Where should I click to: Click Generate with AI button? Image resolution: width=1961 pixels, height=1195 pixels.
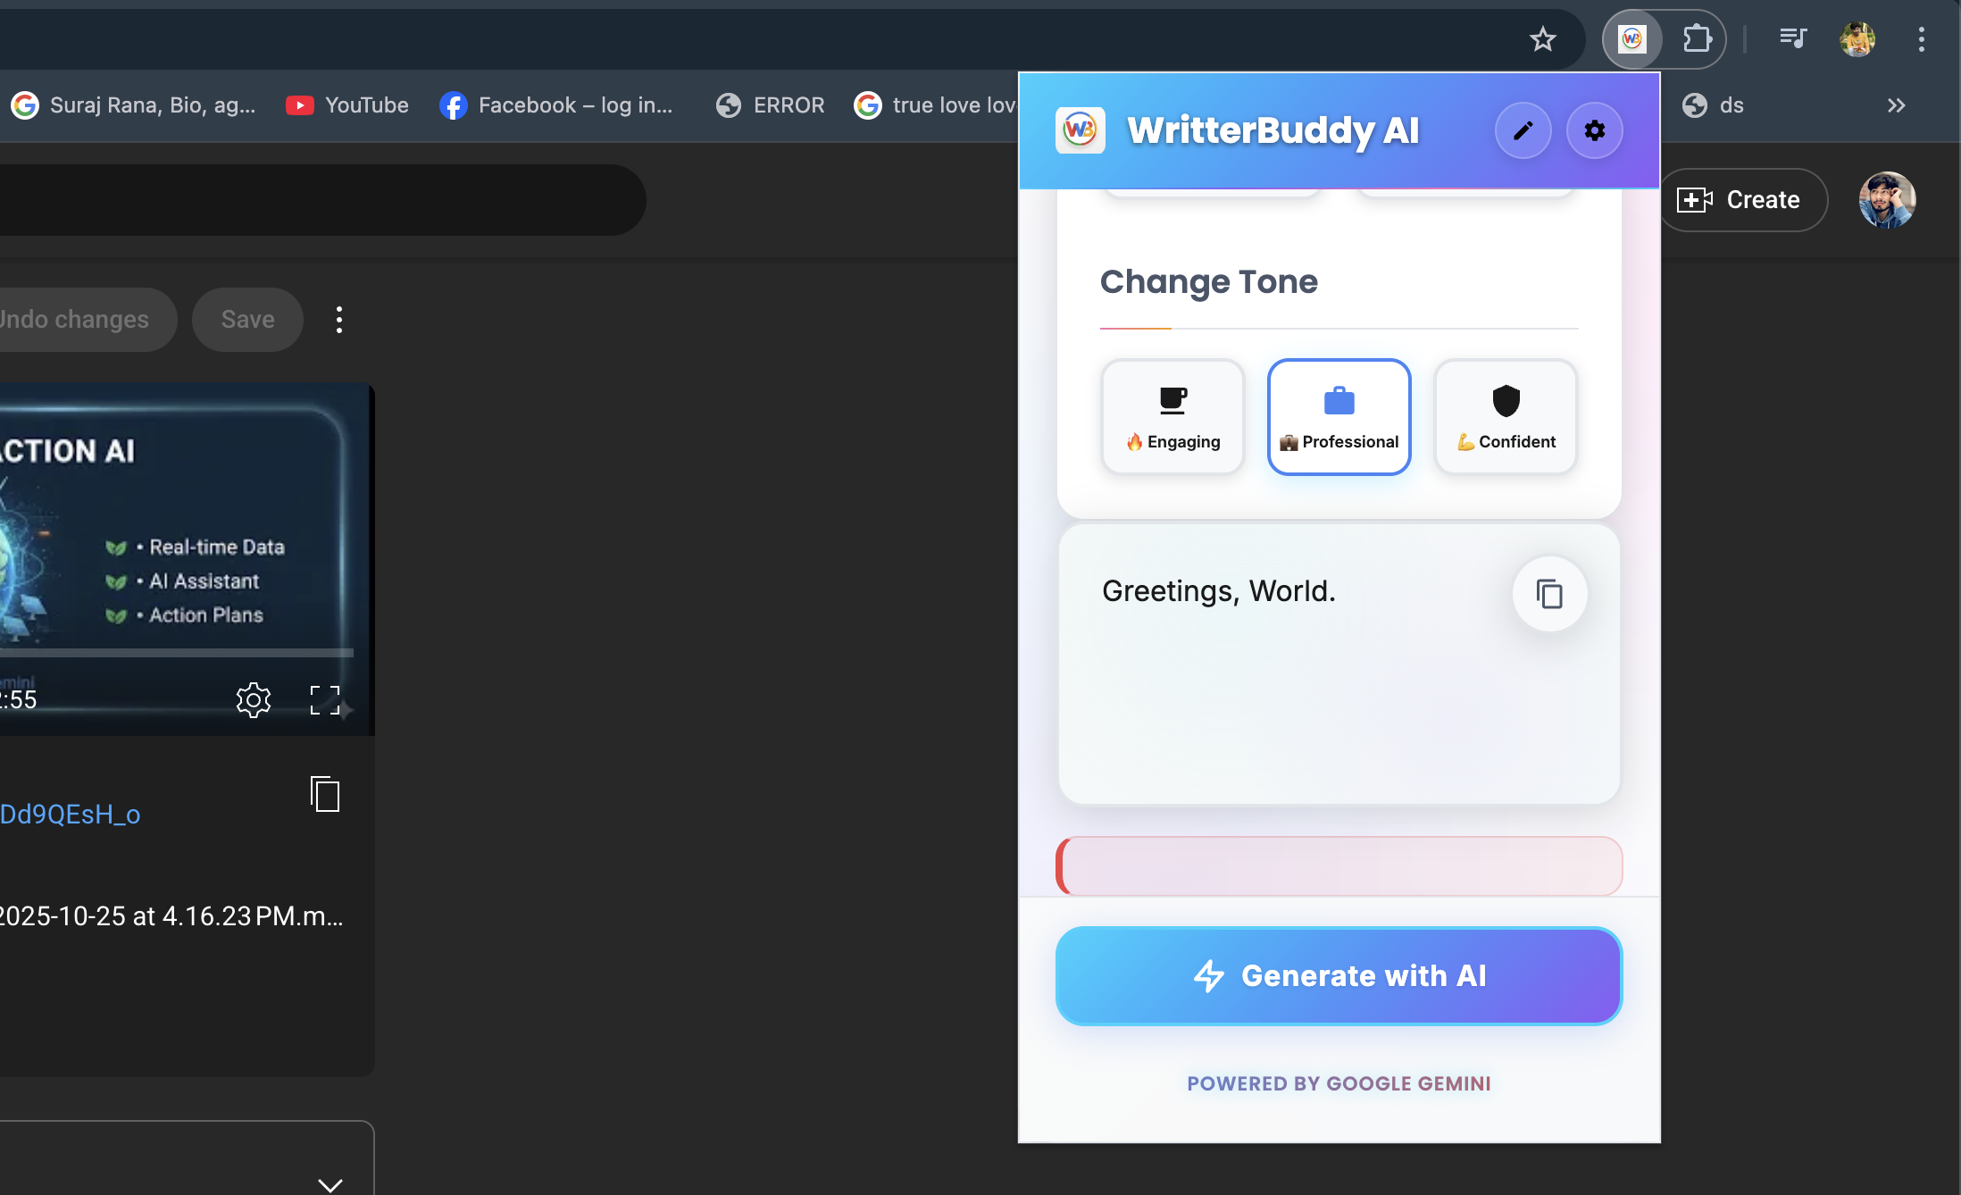[1339, 976]
